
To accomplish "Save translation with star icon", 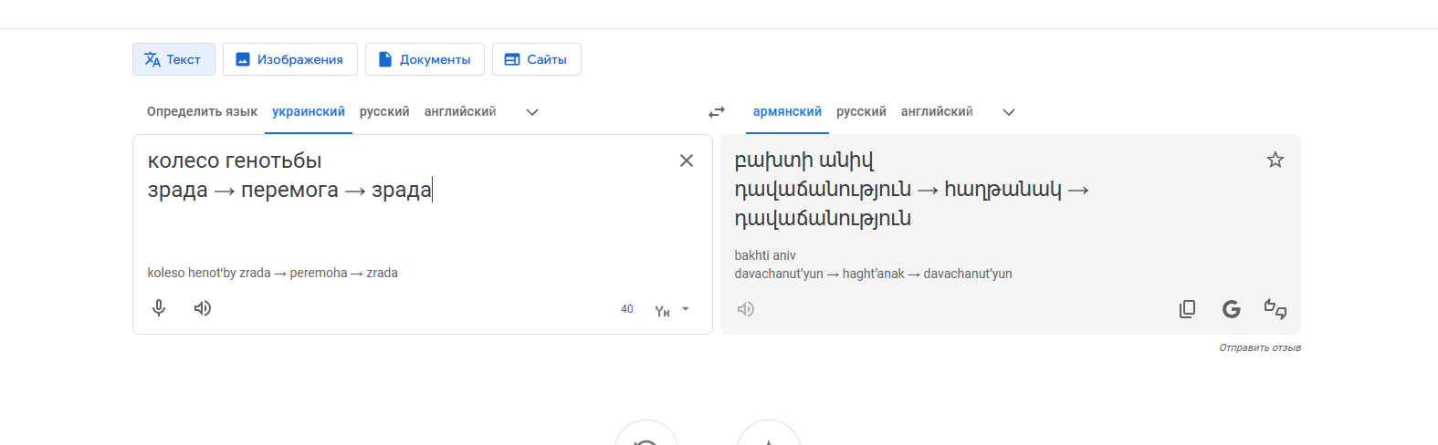I will [x=1275, y=160].
